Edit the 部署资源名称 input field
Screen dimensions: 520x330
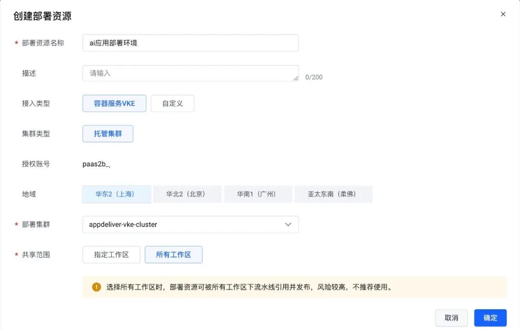[x=190, y=43]
